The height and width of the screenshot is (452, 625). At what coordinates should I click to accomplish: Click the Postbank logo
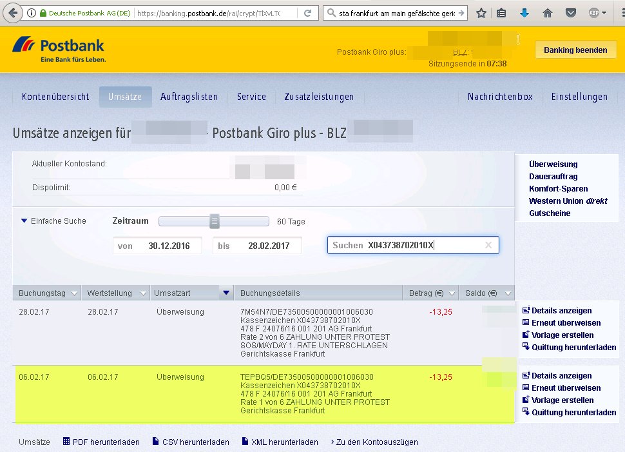[59, 50]
